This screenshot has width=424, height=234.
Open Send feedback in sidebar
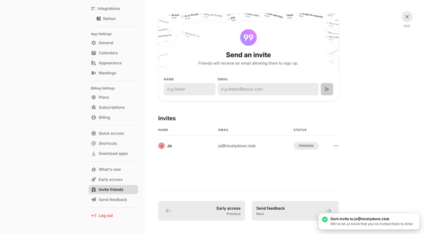(113, 200)
